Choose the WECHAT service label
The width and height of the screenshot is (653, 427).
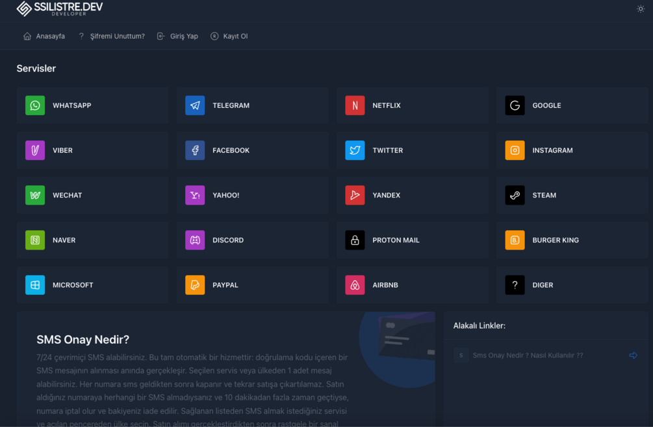point(68,196)
